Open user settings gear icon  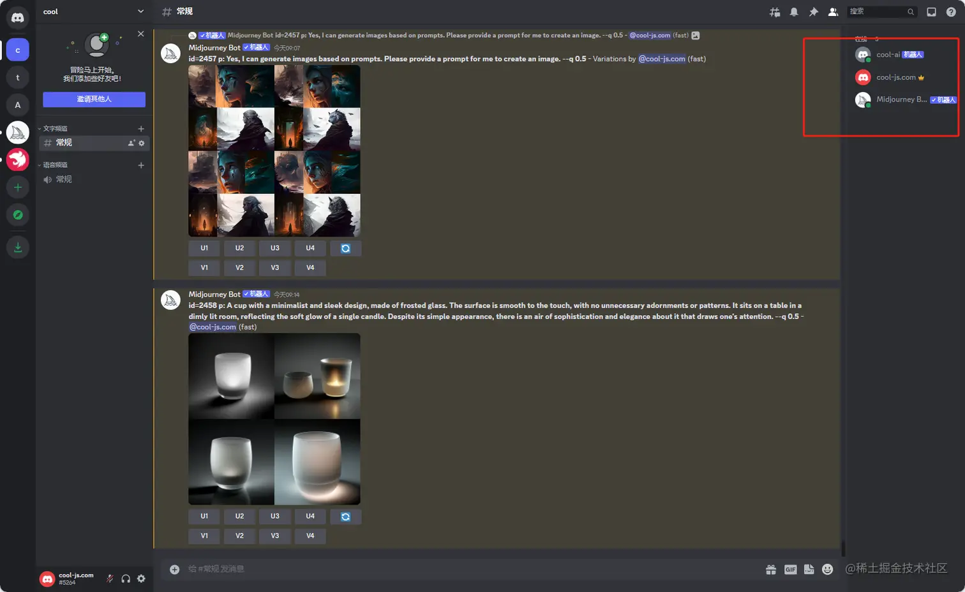pyautogui.click(x=141, y=579)
